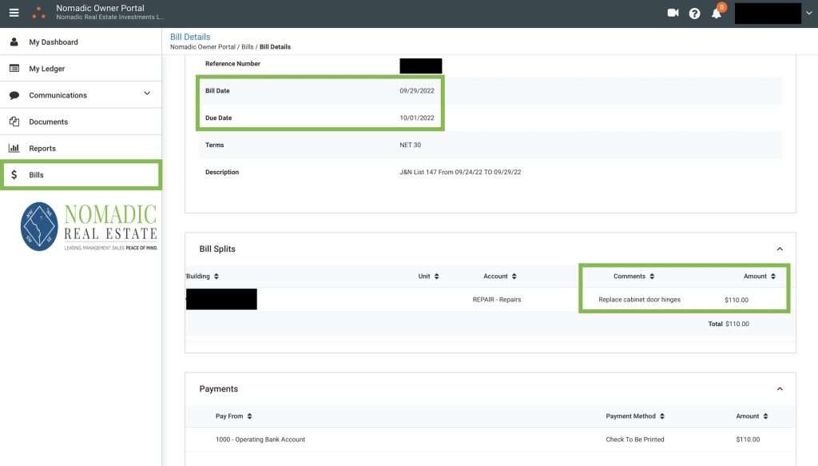
Task: Go to My Dashboard
Action: tap(54, 42)
